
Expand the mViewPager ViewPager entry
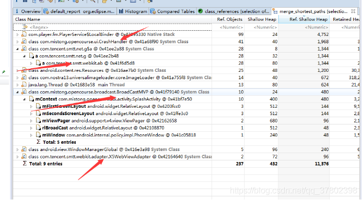click(x=31, y=121)
